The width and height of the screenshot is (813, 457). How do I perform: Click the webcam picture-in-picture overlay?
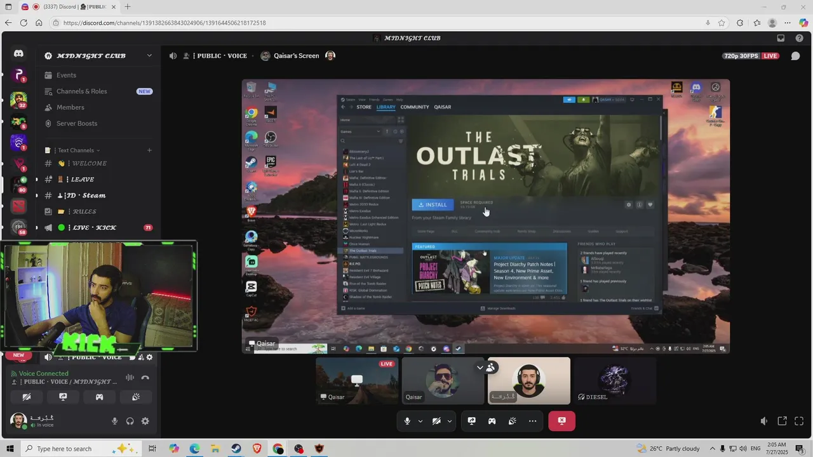coord(98,296)
